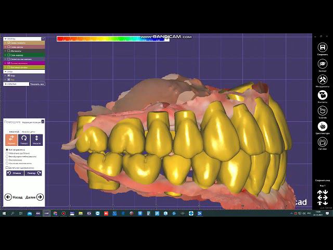Select Окклюзионно radio option

[7, 160]
